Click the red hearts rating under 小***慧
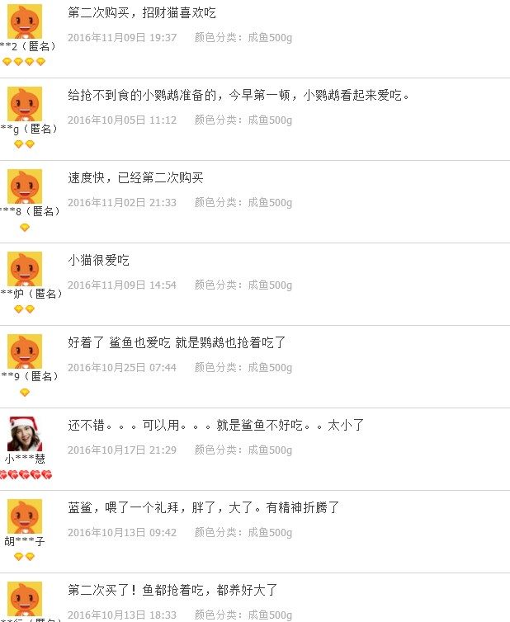Viewport: 510px width, 622px height. [x=26, y=474]
